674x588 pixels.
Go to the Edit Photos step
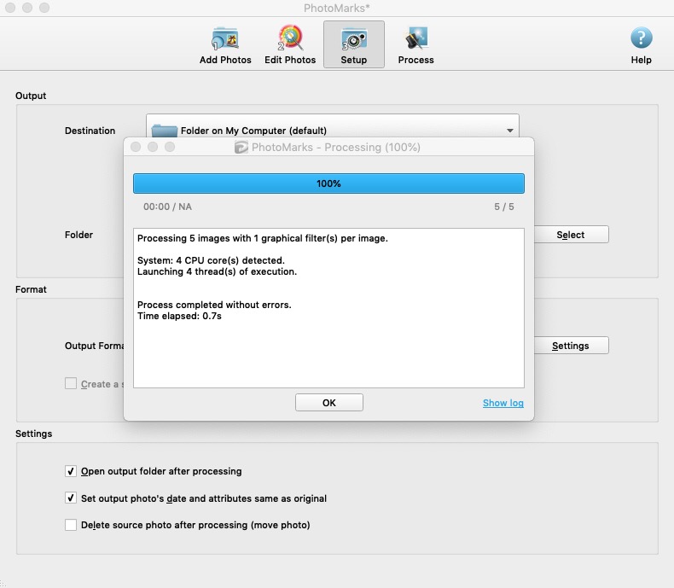290,45
